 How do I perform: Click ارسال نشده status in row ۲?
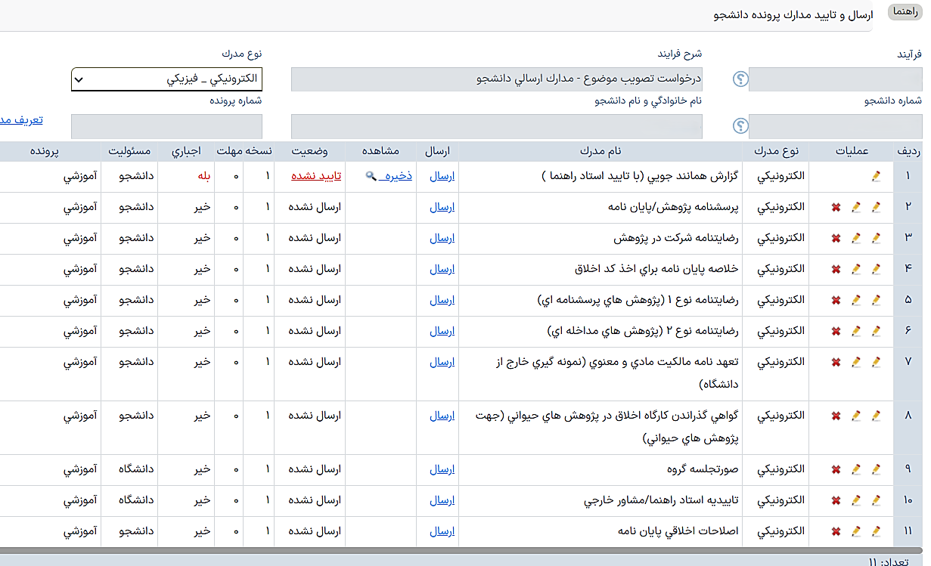coord(316,207)
